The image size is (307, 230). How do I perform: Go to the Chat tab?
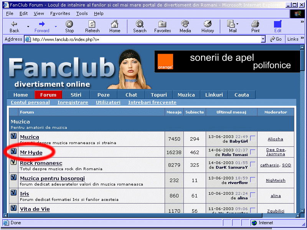tap(131, 95)
